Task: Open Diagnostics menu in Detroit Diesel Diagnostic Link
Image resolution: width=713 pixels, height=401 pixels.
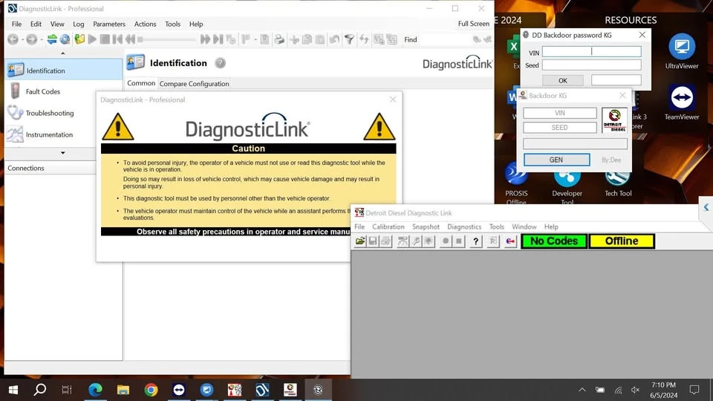Action: 464,227
